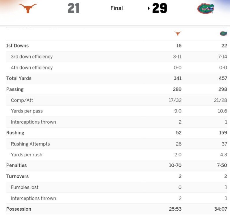This screenshot has width=230, height=217.
Task: Select the Fumbles lost stat label
Action: pos(25,187)
